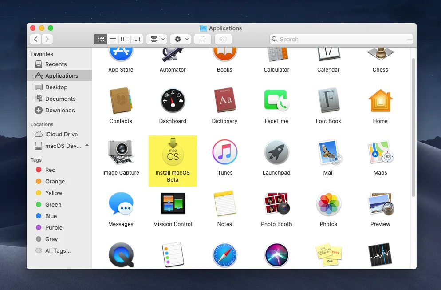441x290 pixels.
Task: Switch to icon view
Action: click(100, 39)
